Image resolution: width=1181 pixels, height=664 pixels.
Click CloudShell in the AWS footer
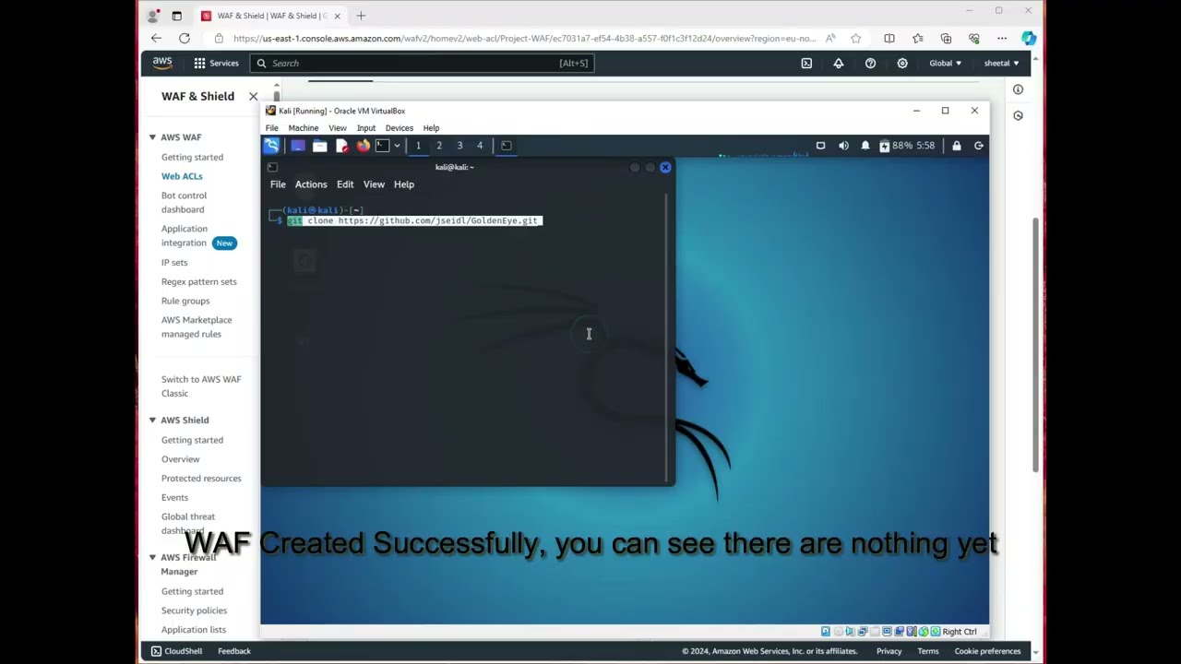click(177, 651)
